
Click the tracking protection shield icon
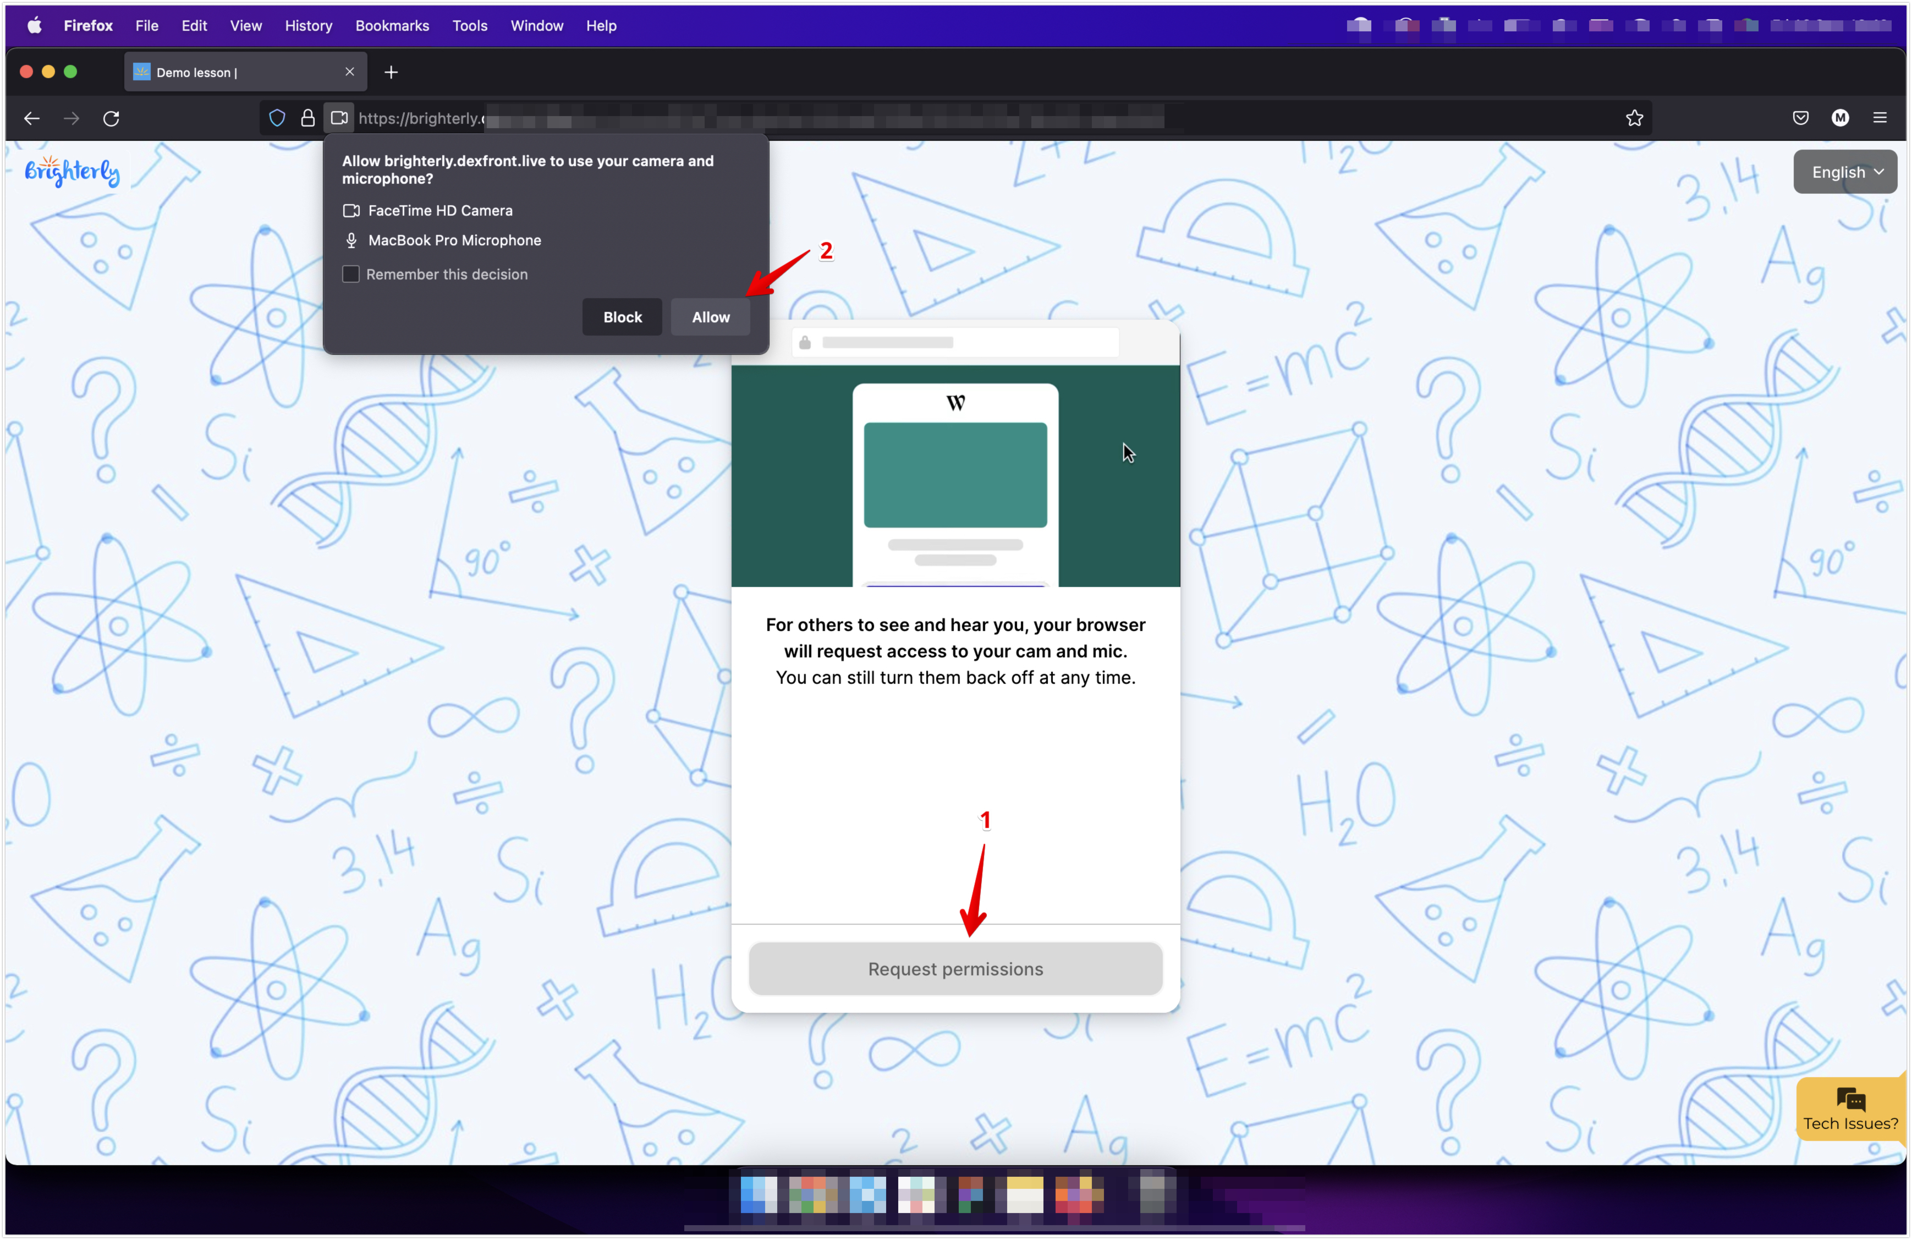coord(277,118)
